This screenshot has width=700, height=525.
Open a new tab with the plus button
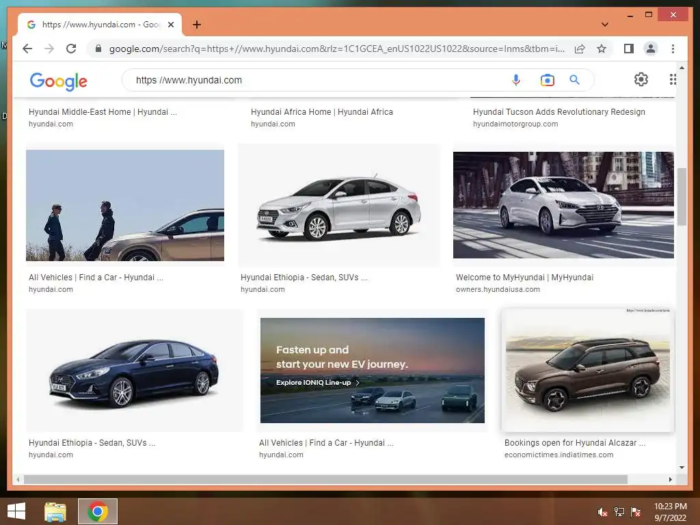(x=197, y=25)
